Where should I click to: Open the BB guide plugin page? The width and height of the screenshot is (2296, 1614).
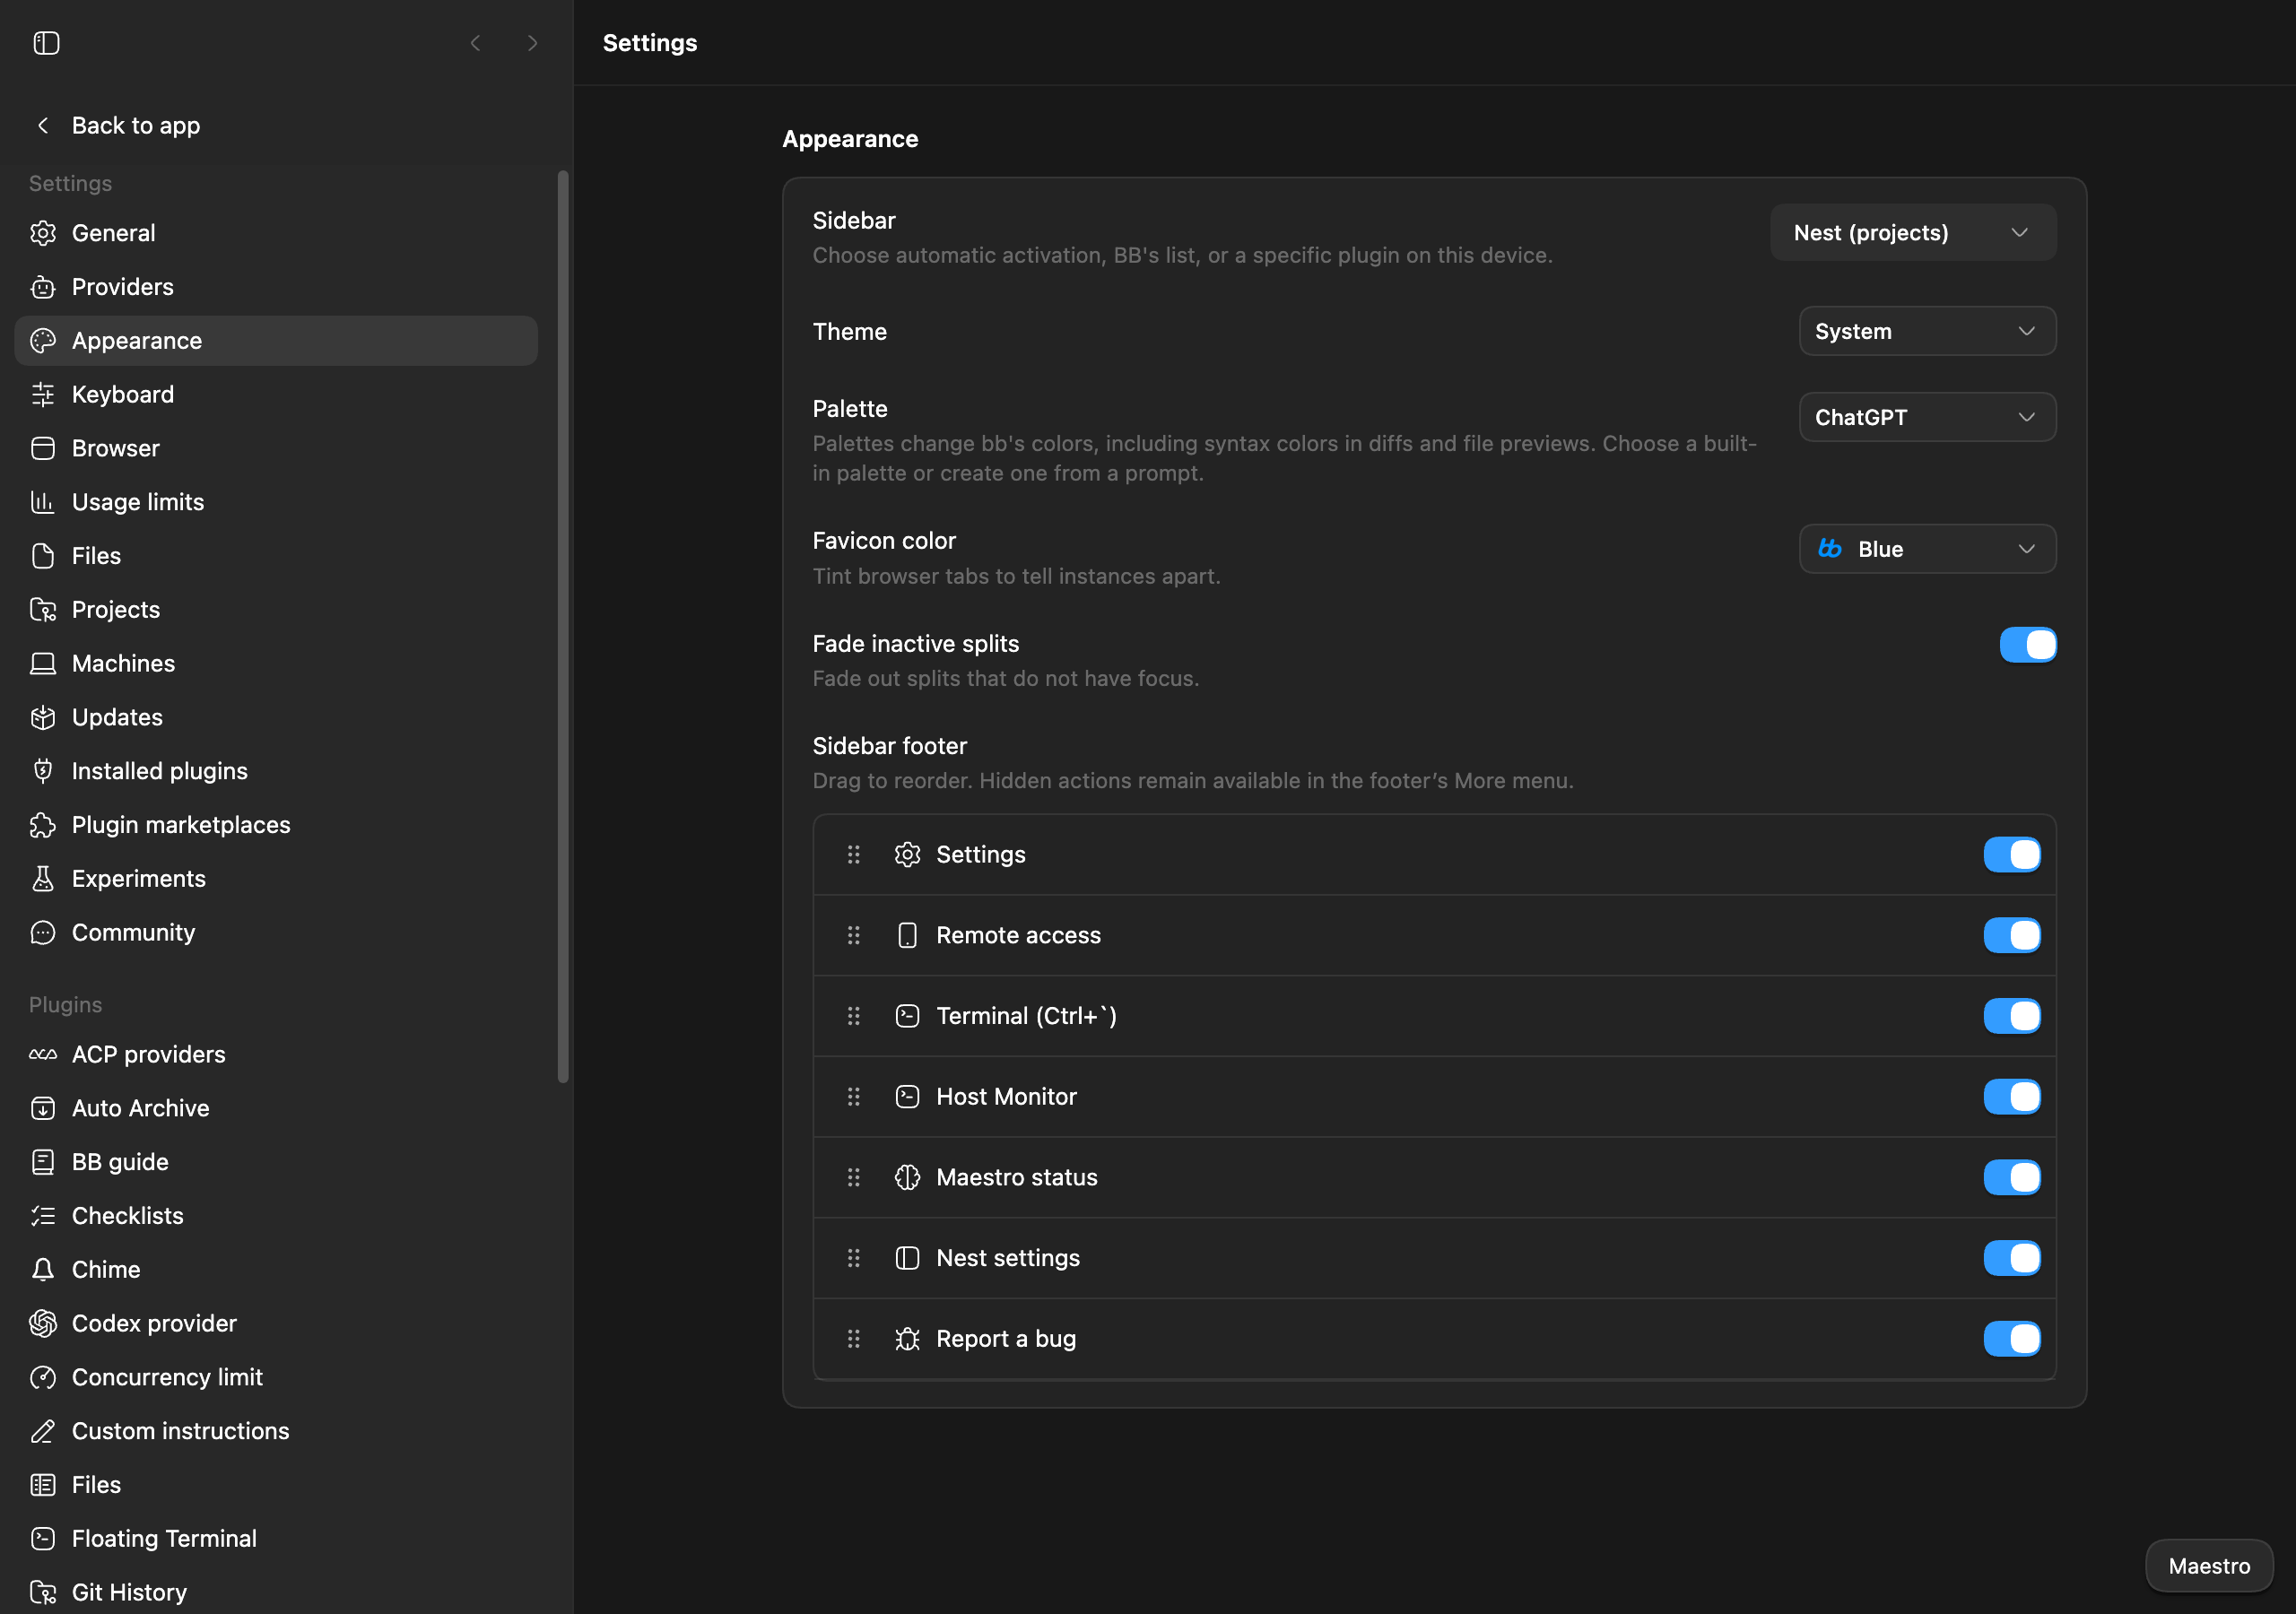click(276, 1162)
